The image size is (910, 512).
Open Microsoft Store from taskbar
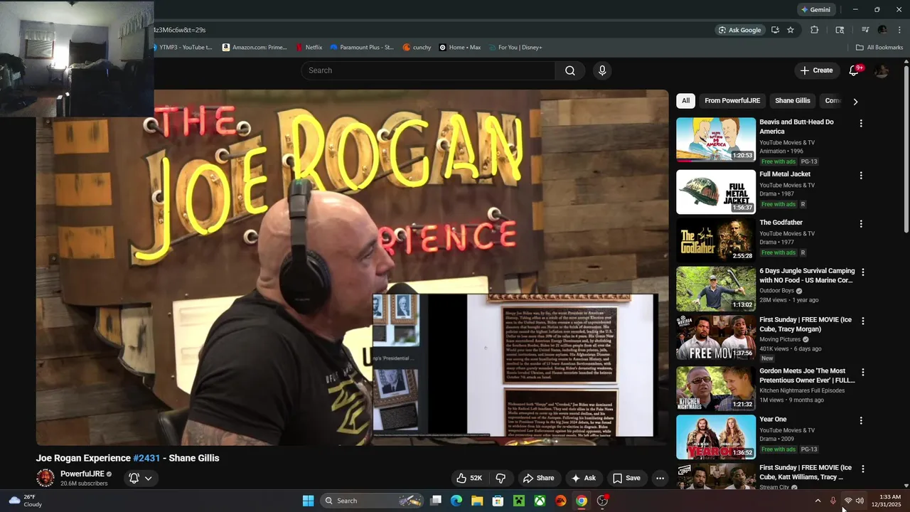tap(498, 501)
